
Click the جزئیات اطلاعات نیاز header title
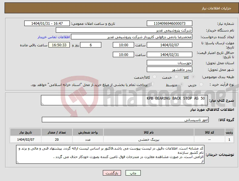217,8
